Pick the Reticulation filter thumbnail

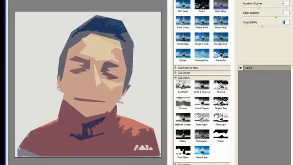(x=202, y=134)
